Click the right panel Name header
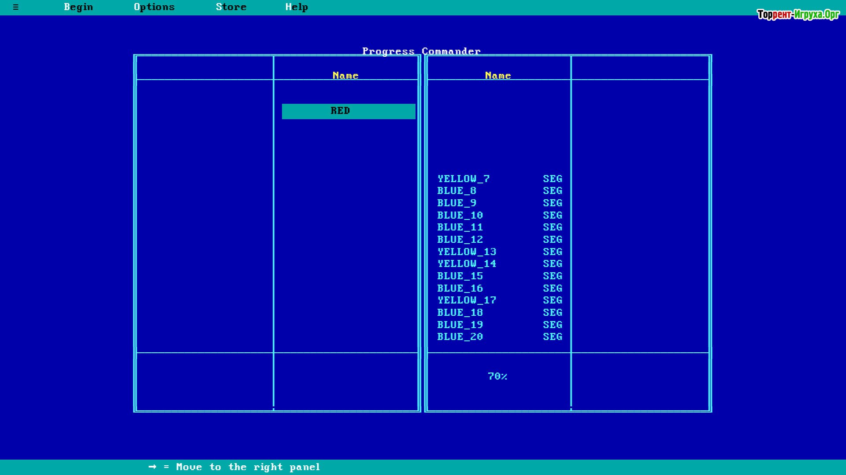This screenshot has width=846, height=475. coord(497,76)
